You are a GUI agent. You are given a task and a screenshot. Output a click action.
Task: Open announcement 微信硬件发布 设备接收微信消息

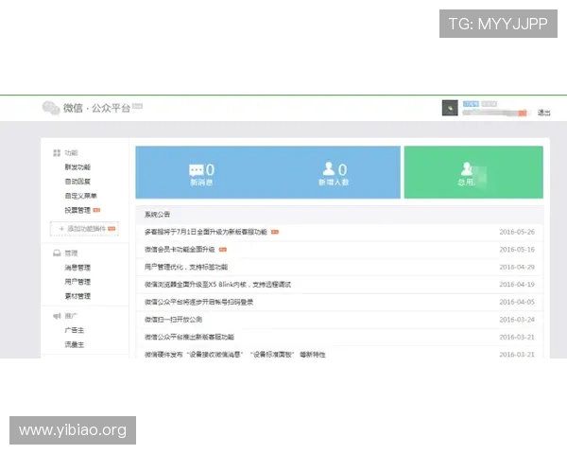(x=235, y=355)
